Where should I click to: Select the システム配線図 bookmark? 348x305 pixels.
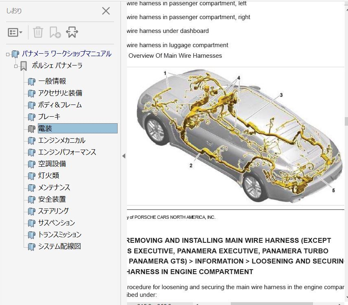59,246
